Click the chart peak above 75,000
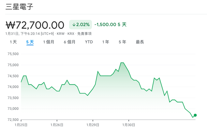207x130 pixels. (x=122, y=63)
